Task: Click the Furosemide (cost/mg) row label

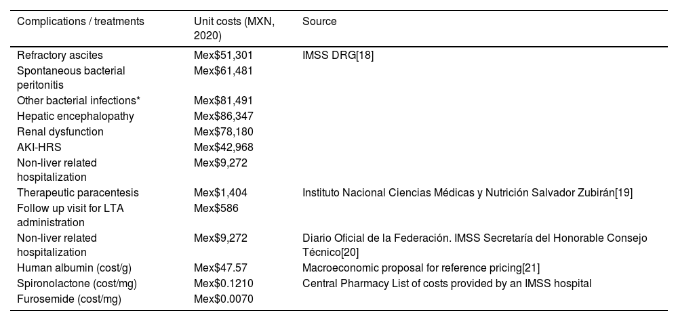Action: pyautogui.click(x=64, y=299)
